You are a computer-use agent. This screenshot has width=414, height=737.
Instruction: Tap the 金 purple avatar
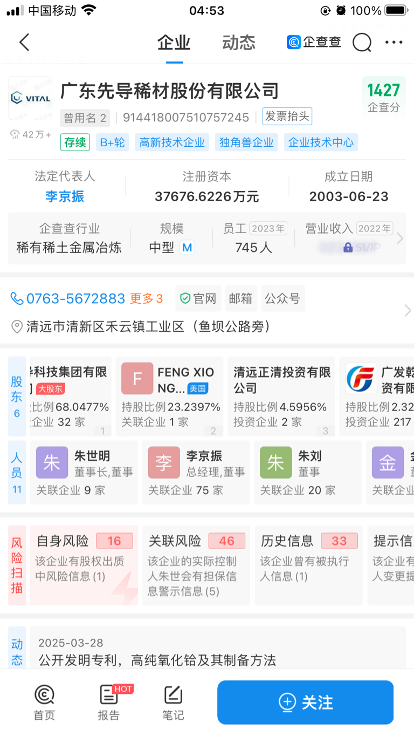388,462
